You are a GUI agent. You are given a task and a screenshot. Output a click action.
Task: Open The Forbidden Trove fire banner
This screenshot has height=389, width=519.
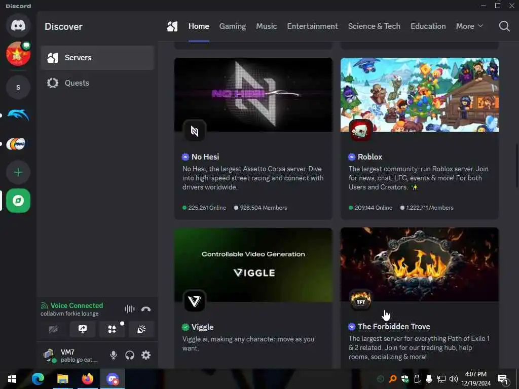[419, 264]
